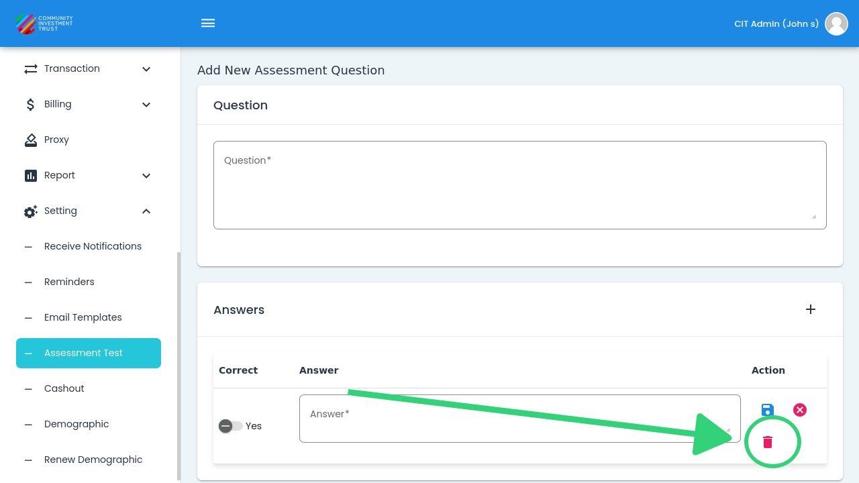
Task: Expand the Billing submenu chevron
Action: point(146,105)
